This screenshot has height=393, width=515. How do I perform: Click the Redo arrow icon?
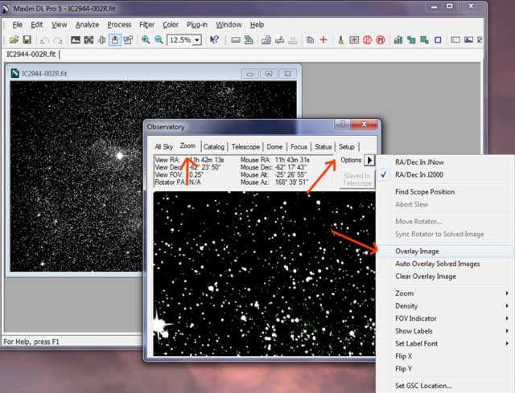pyautogui.click(x=57, y=39)
